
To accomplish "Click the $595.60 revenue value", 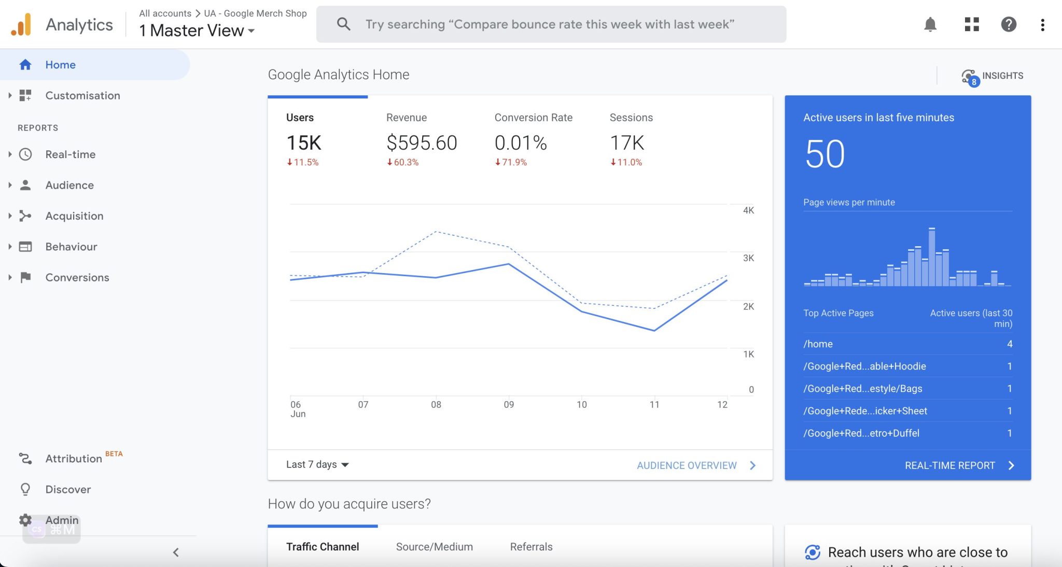I will pos(422,143).
